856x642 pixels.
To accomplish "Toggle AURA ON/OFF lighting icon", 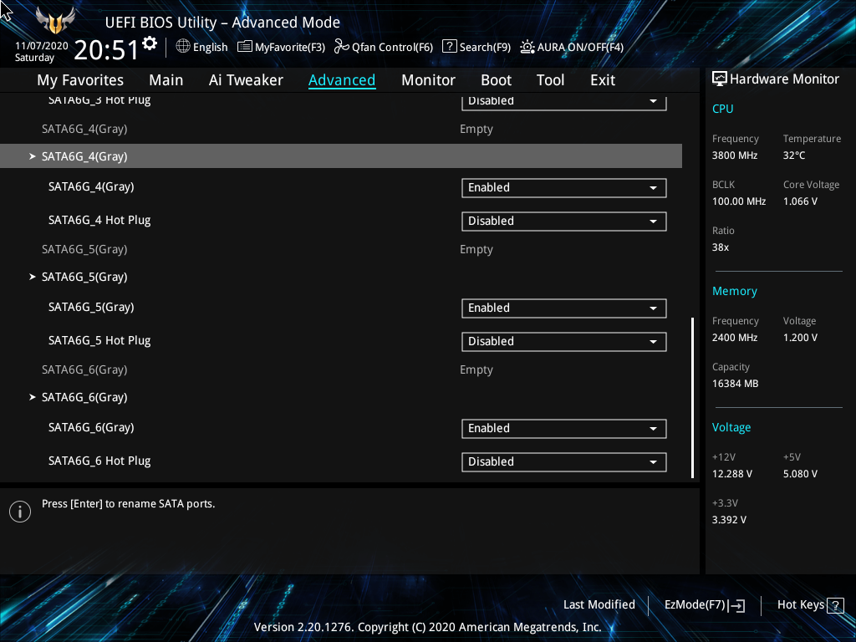I will point(527,47).
